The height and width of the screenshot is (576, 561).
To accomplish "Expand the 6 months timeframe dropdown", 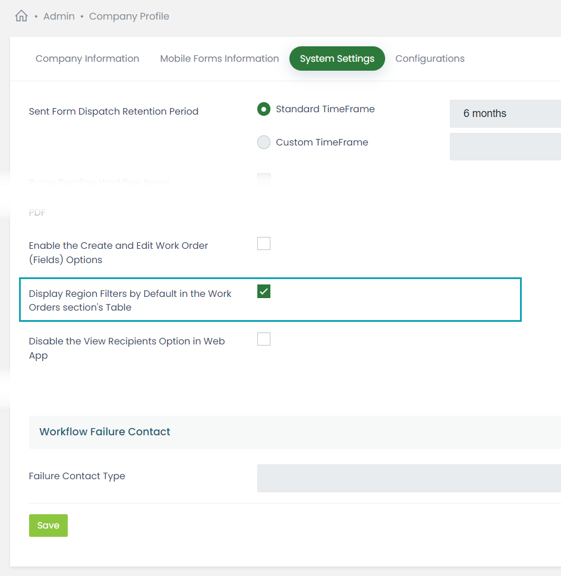I will 505,113.
